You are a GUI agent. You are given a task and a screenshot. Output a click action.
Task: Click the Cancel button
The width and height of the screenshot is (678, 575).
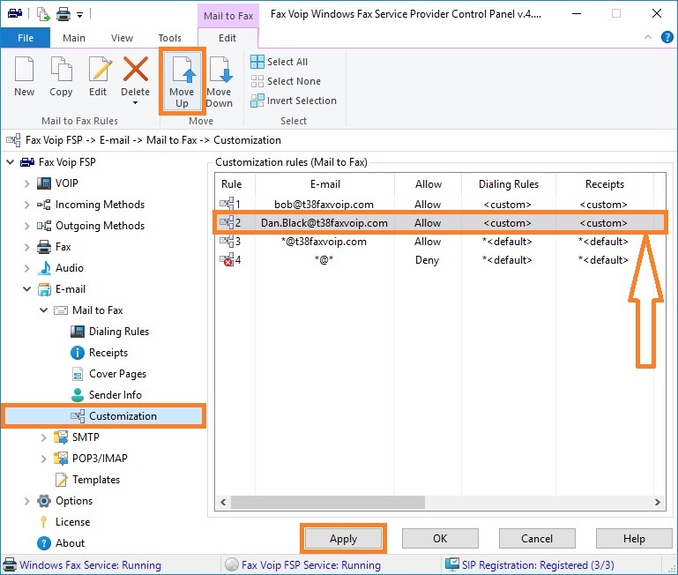pos(537,539)
